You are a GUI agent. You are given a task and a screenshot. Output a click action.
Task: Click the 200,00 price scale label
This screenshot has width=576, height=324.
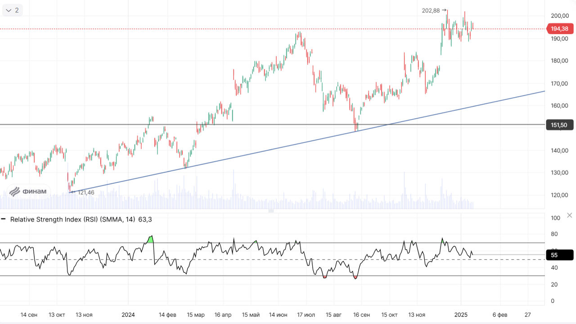(559, 16)
